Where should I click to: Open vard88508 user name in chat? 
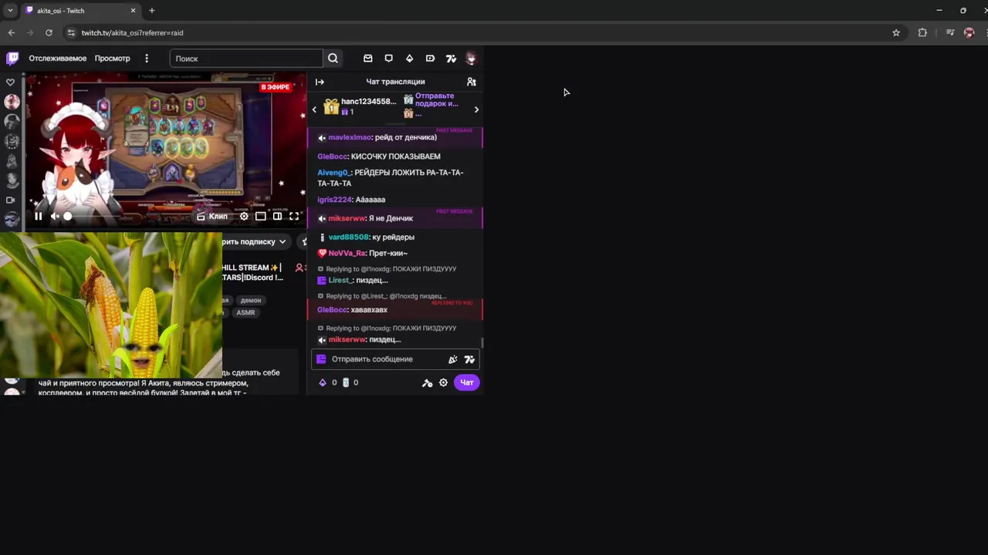348,237
